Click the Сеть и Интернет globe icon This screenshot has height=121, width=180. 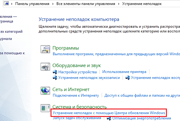tap(45, 90)
